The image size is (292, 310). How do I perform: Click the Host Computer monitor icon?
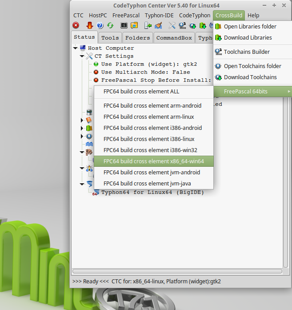coord(83,48)
